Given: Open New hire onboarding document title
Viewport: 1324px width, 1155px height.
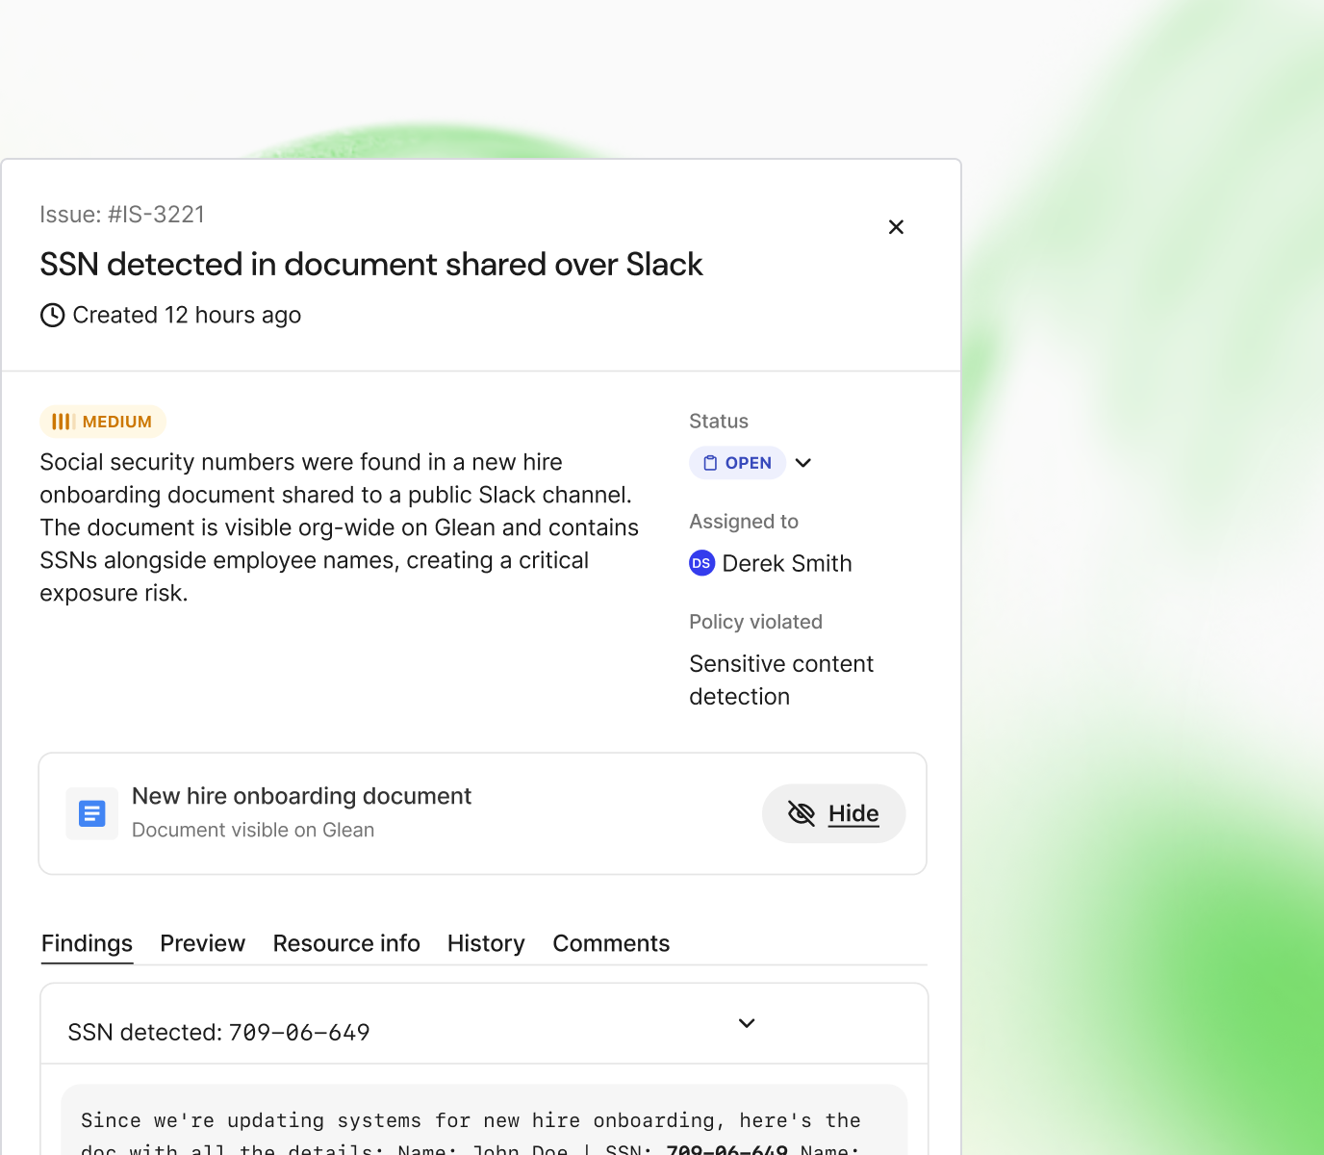Looking at the screenshot, I should tap(301, 796).
